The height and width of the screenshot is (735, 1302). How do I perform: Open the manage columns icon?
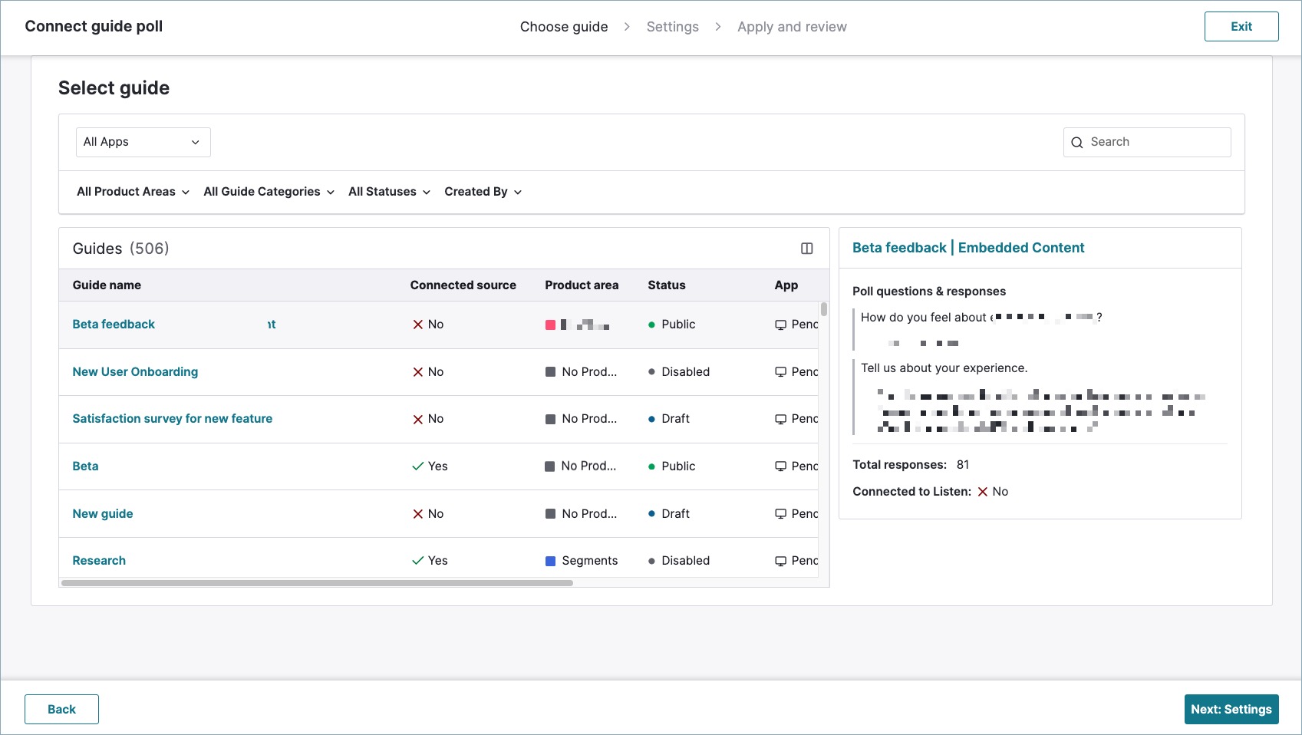806,249
